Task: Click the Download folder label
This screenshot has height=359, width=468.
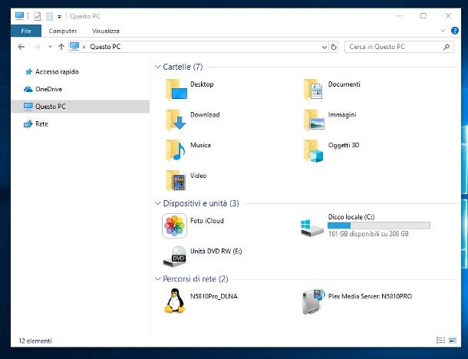Action: tap(205, 115)
